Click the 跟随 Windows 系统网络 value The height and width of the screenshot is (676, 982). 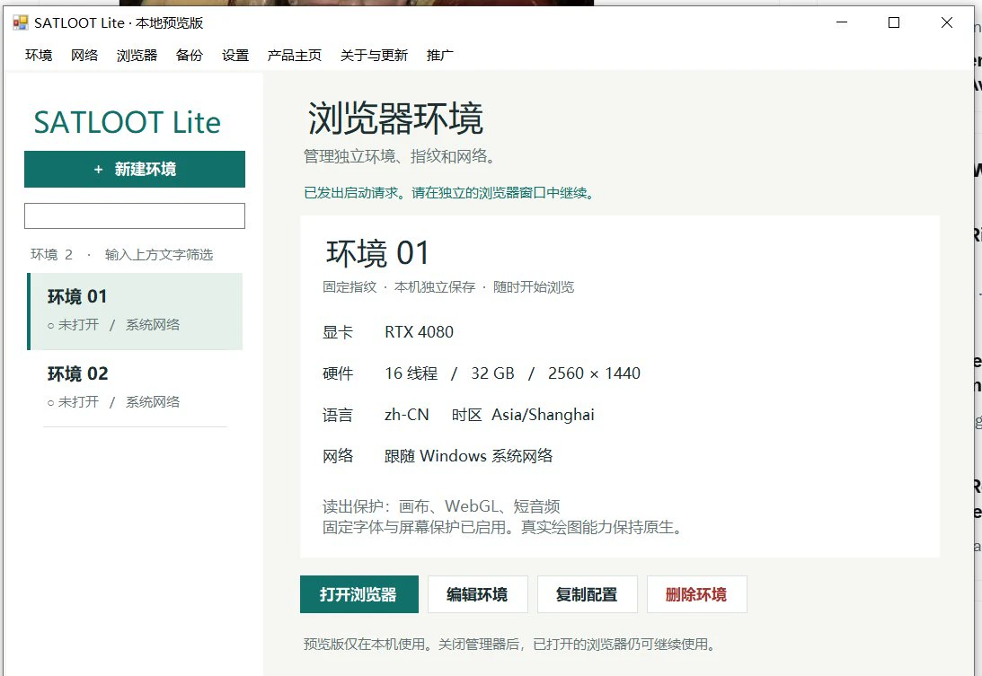click(469, 456)
